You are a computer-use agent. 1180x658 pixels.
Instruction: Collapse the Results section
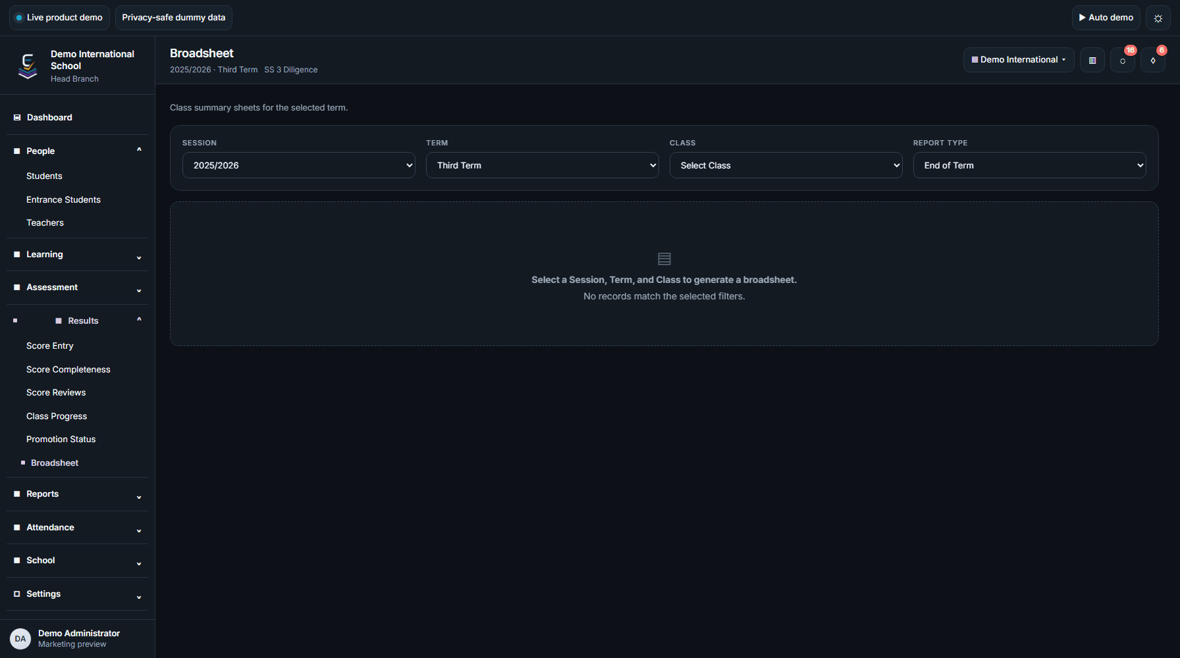point(77,321)
